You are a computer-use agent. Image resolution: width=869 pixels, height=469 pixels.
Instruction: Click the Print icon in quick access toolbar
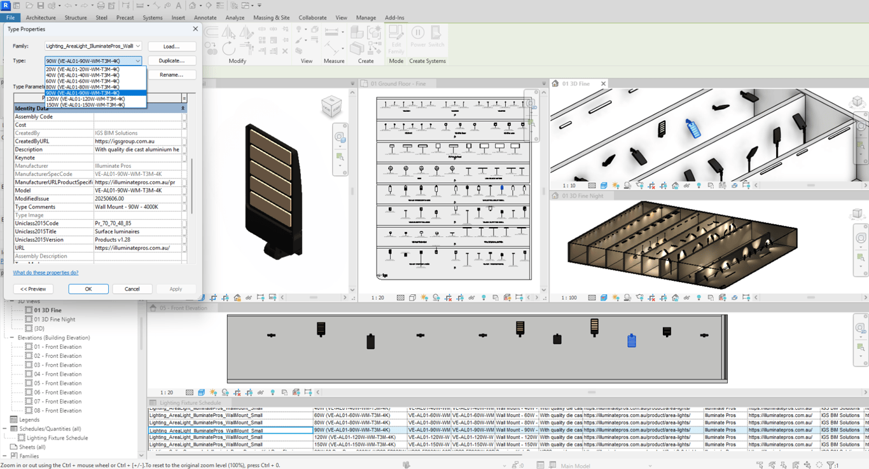click(101, 6)
